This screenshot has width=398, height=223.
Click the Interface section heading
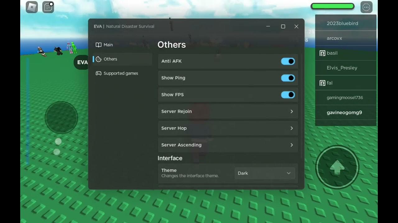pos(170,158)
